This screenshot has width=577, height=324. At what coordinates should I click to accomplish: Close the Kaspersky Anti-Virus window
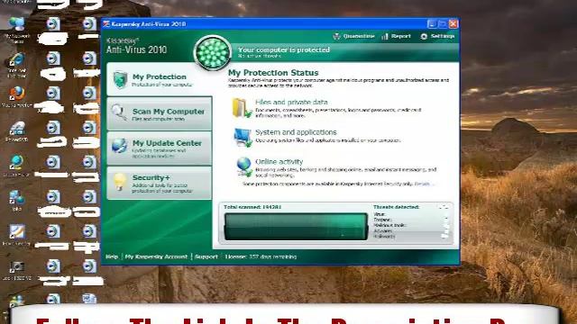click(x=453, y=24)
